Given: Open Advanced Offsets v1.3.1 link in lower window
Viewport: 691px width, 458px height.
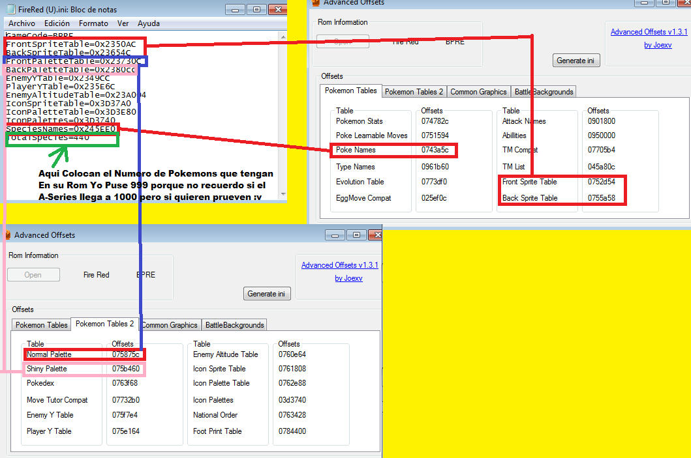Looking at the screenshot, I should click(x=339, y=265).
